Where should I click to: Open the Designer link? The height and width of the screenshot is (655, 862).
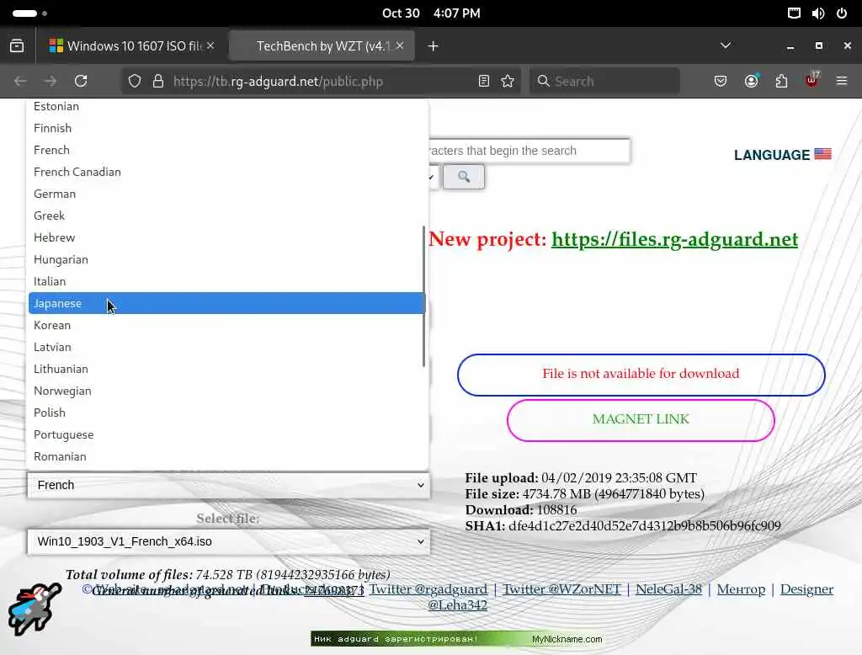point(806,589)
